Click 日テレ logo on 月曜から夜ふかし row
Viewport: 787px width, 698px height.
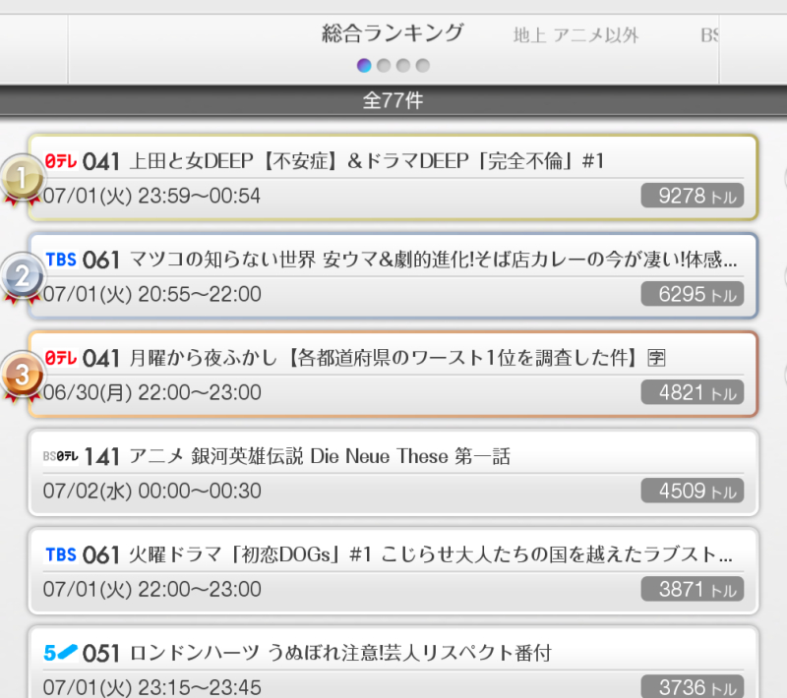[61, 358]
